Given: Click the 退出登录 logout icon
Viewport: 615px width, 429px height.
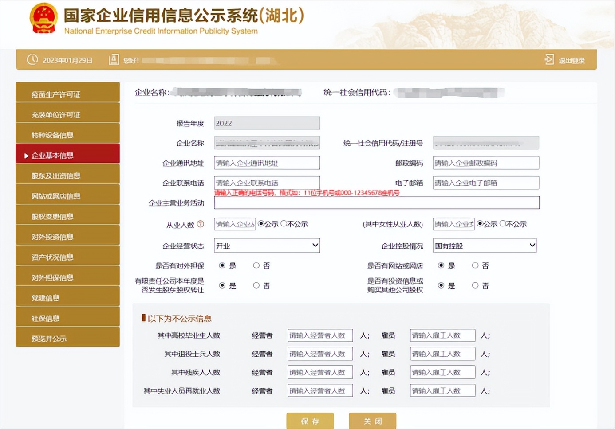Looking at the screenshot, I should pyautogui.click(x=549, y=58).
